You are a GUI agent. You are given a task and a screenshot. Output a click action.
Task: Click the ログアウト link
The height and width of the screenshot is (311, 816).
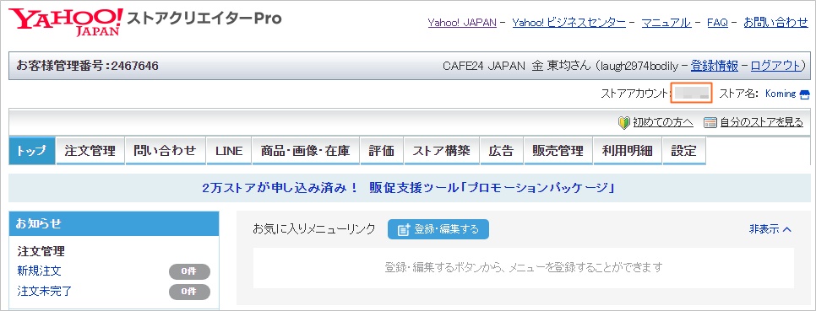[x=775, y=66]
